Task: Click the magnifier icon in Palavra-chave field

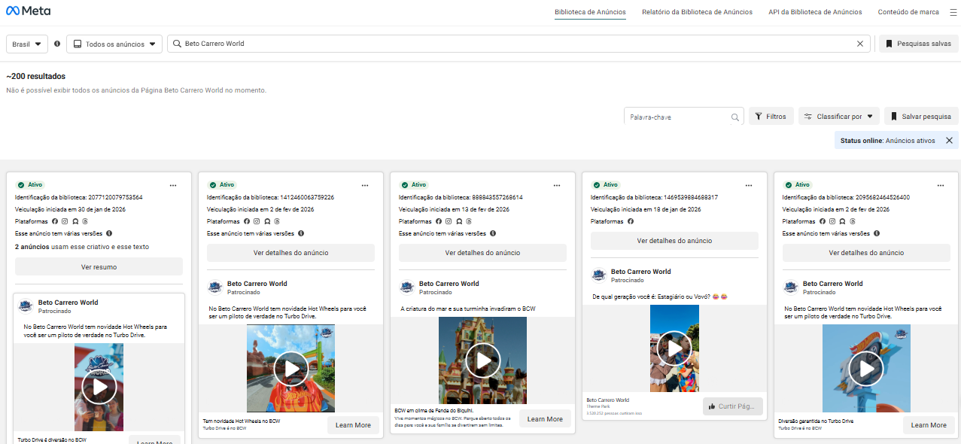Action: (x=735, y=117)
